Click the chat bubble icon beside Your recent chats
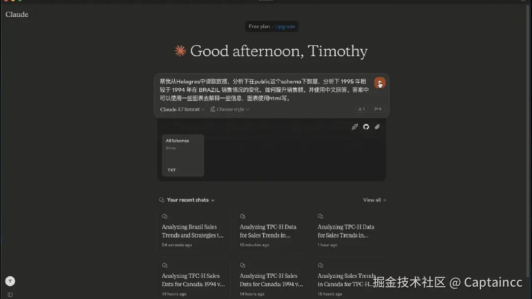 tap(162, 200)
